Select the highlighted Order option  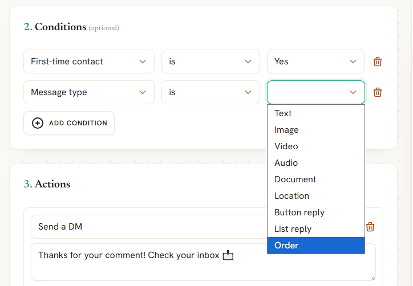point(316,246)
